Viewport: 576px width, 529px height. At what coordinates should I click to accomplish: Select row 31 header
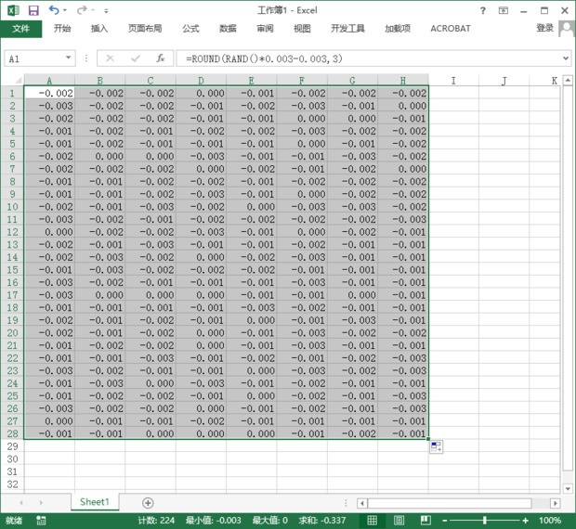coord(12,471)
